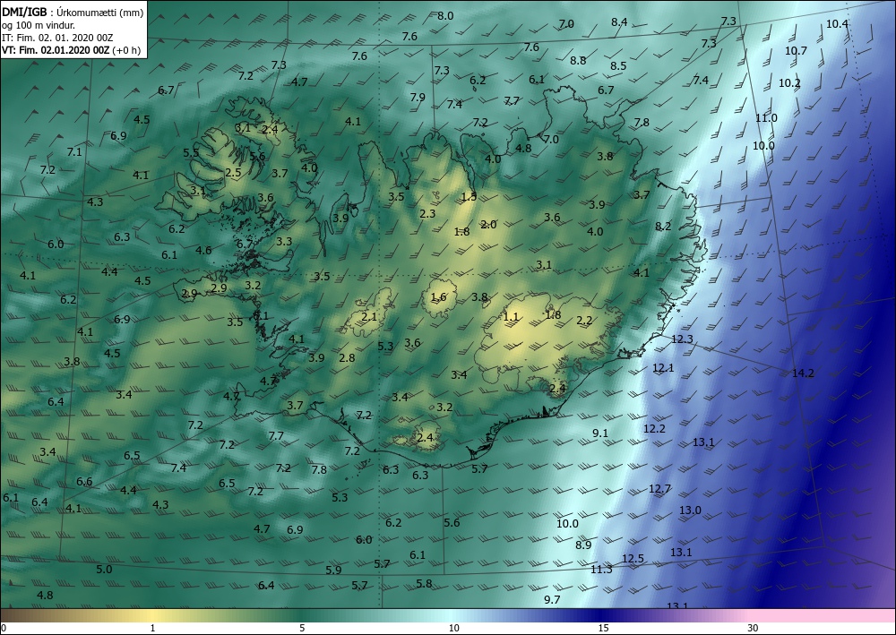Click the 'Úrkomumætti (mm)' header label
This screenshot has width=896, height=635.
pos(100,13)
